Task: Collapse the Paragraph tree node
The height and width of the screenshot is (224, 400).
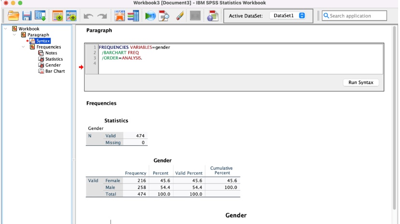Action: [x=14, y=35]
